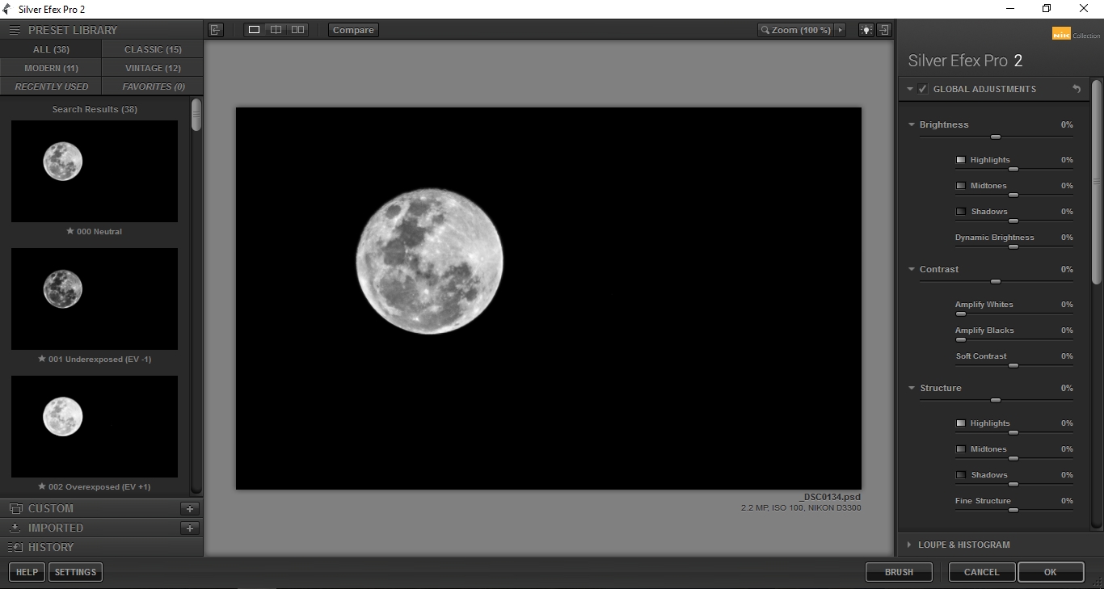This screenshot has height=589, width=1104.
Task: Select the 001 Underexposed preset thumbnail
Action: 94,299
